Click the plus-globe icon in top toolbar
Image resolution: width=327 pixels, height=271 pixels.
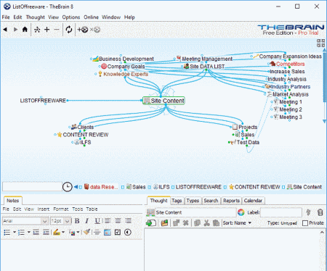click(x=83, y=30)
